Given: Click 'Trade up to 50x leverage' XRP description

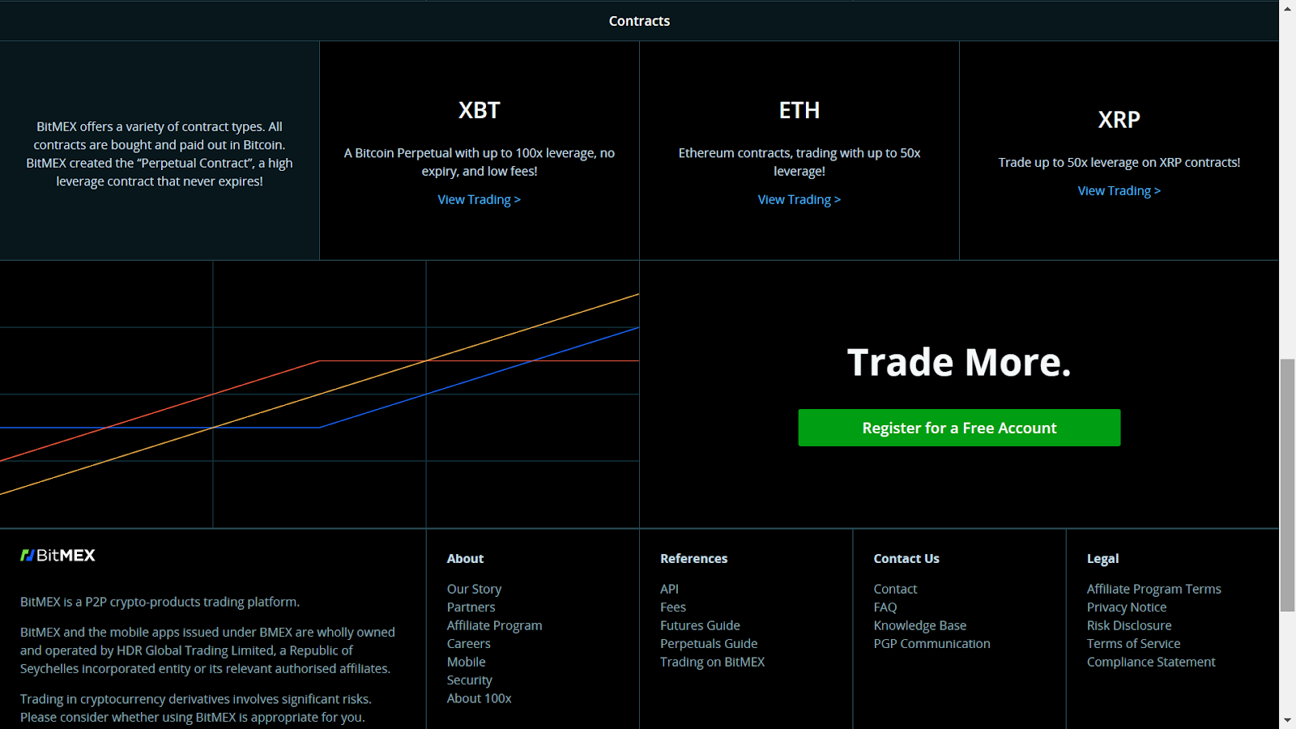Looking at the screenshot, I should point(1119,162).
